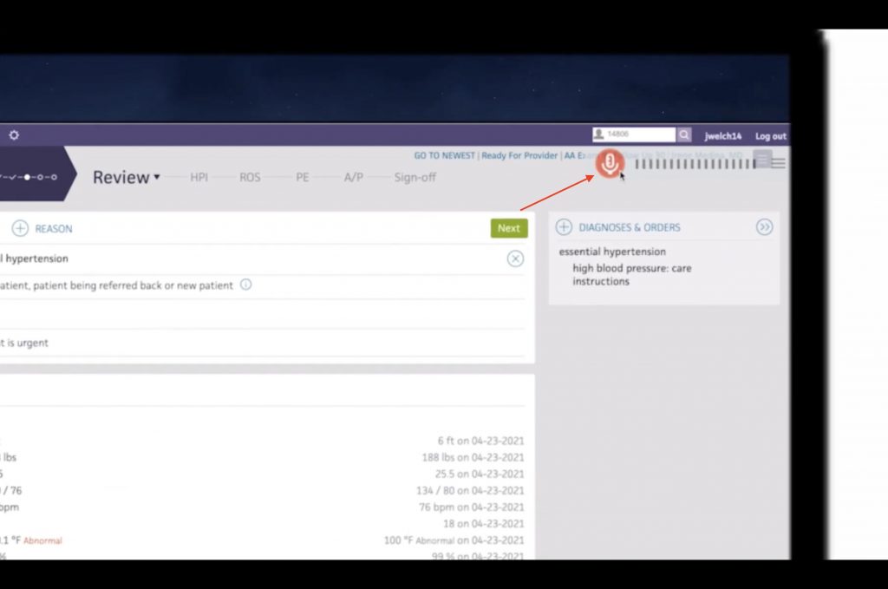
Task: Click the red microphone dictation button
Action: pyautogui.click(x=610, y=164)
